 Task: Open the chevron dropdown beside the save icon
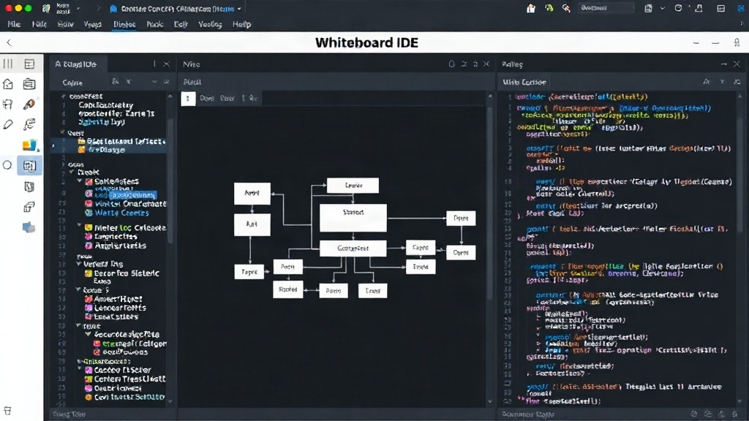(x=663, y=8)
